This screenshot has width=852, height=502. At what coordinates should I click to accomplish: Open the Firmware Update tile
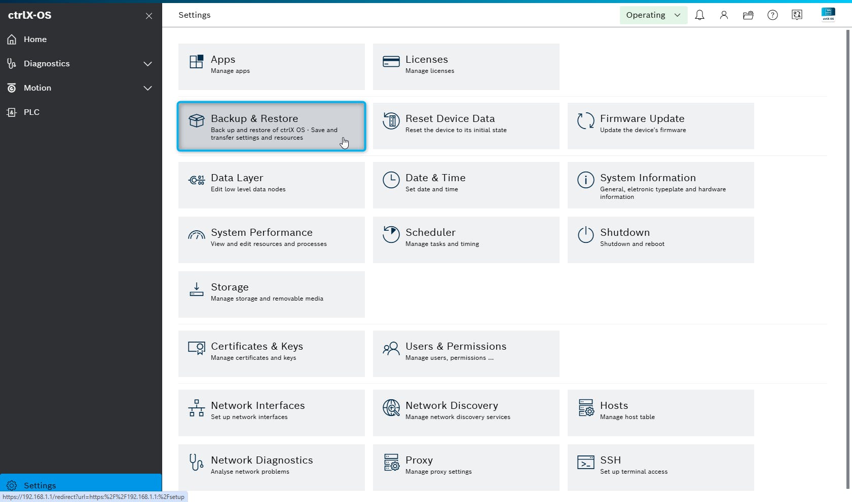(x=660, y=127)
